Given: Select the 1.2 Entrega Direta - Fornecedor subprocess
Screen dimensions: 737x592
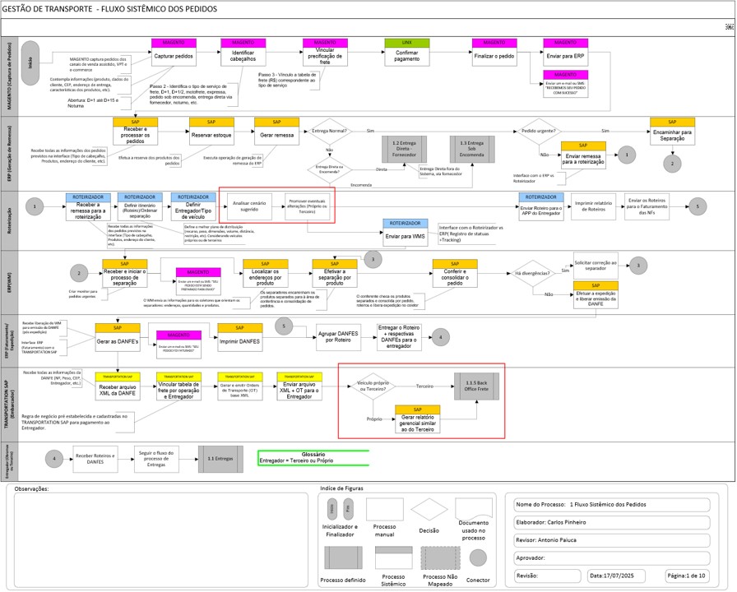Looking at the screenshot, I should tap(404, 149).
